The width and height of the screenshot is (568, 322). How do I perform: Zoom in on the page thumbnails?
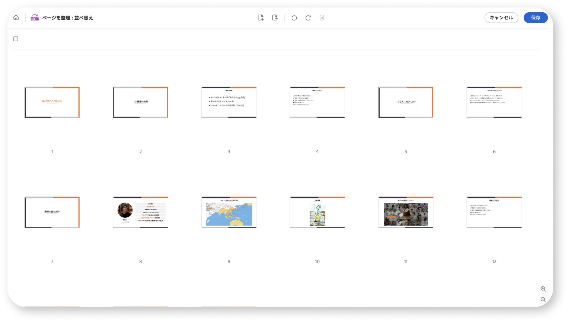click(x=543, y=289)
